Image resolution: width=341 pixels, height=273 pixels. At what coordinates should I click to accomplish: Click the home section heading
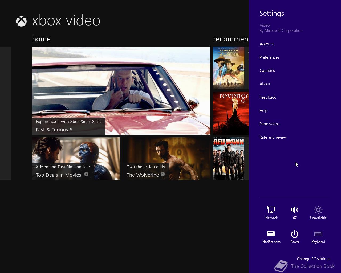41,39
